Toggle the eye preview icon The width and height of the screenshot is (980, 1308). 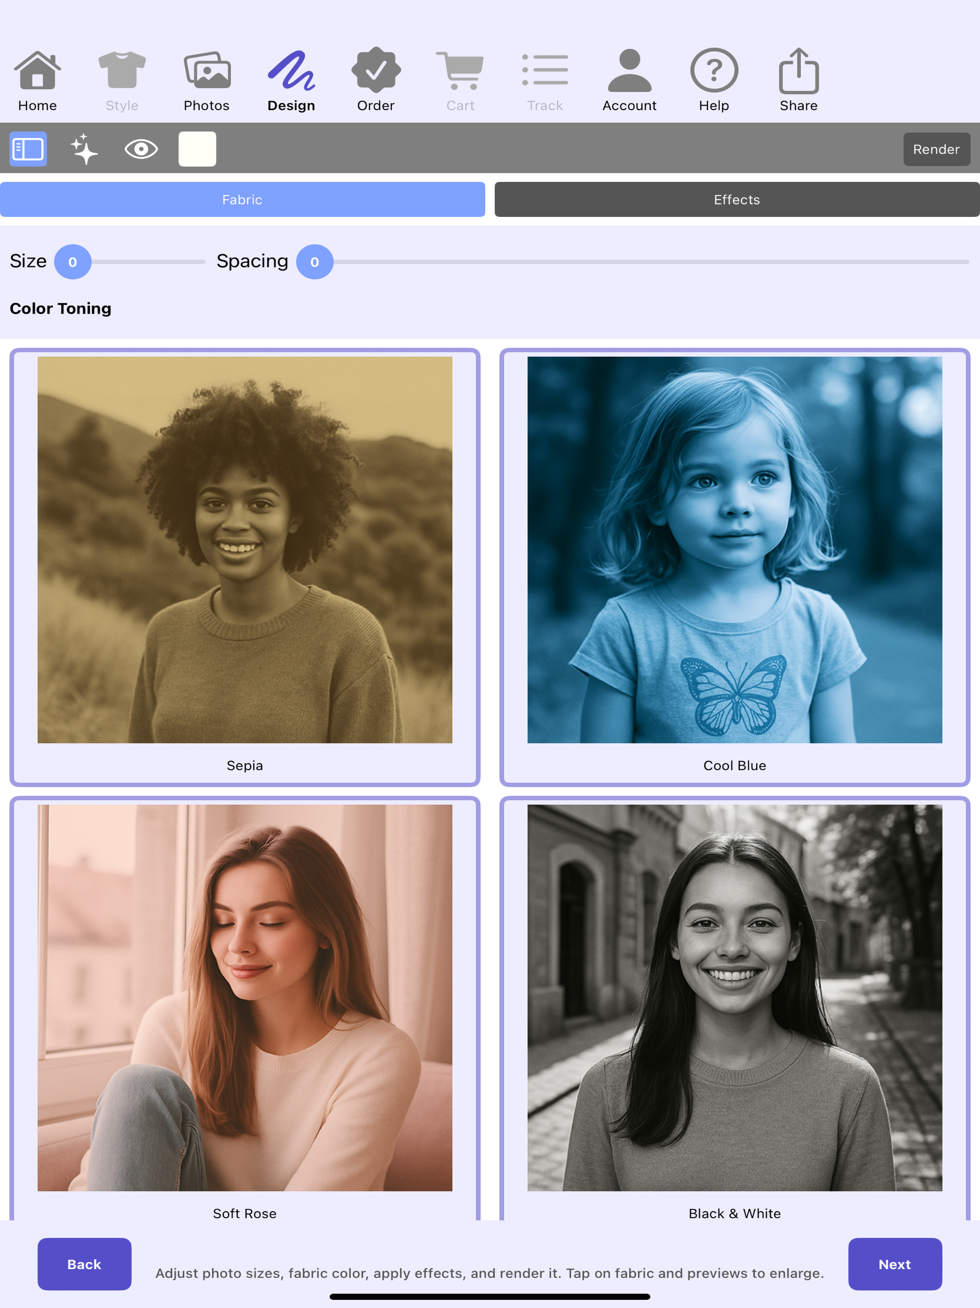tap(141, 149)
